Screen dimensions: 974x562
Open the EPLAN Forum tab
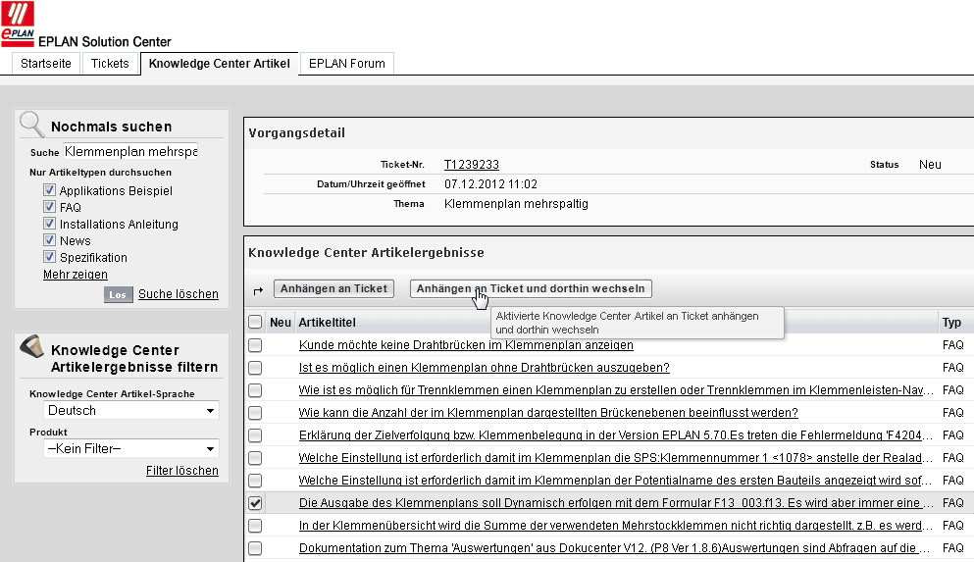[347, 64]
